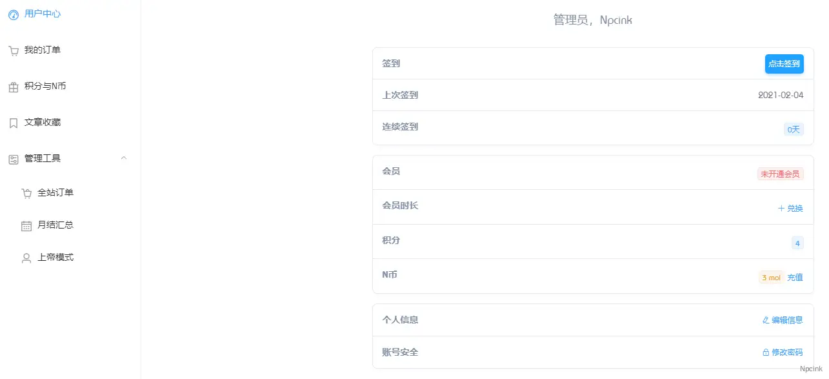Click the shopping cart icon beside 我的订单
Viewport: 829px width, 379px height.
13,51
